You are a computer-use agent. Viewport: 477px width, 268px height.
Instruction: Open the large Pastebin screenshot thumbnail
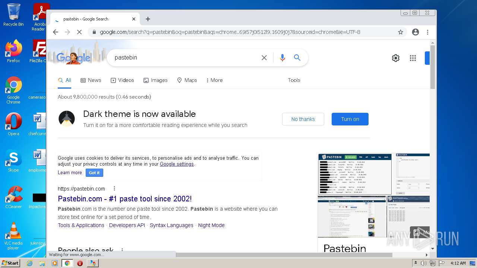pyautogui.click(x=355, y=174)
